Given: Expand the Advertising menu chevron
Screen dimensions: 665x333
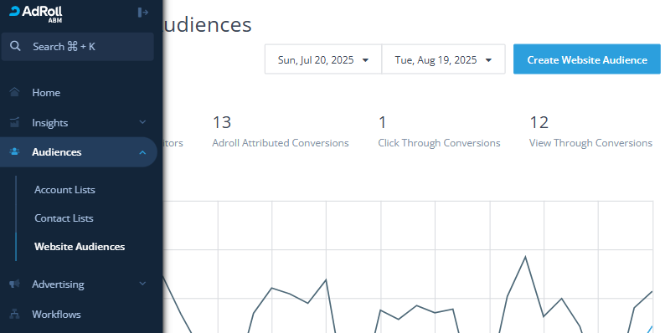Looking at the screenshot, I should (x=142, y=284).
